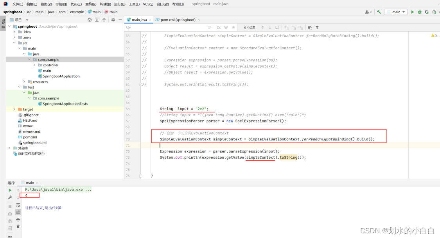Toggle match case 'Cc' in find bar
Screen dimensions: 440x238
[x=219, y=27]
